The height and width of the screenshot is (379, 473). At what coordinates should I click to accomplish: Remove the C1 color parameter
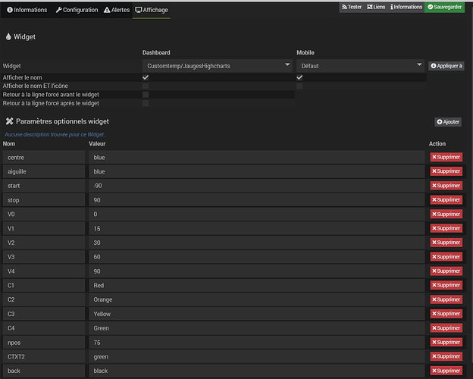click(446, 285)
